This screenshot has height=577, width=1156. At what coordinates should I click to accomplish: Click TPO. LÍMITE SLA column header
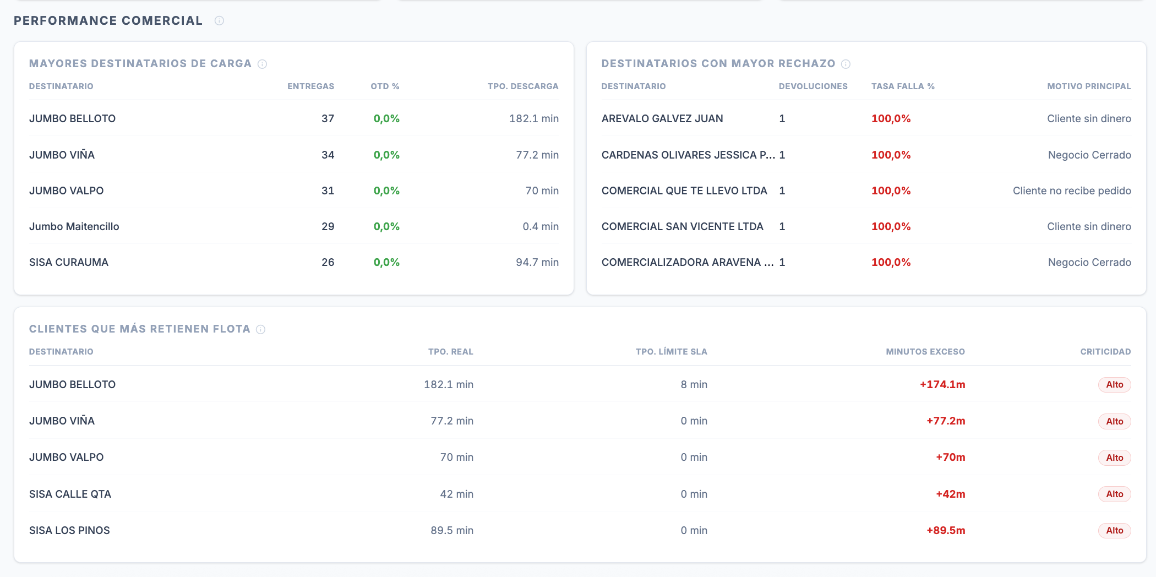click(x=672, y=352)
